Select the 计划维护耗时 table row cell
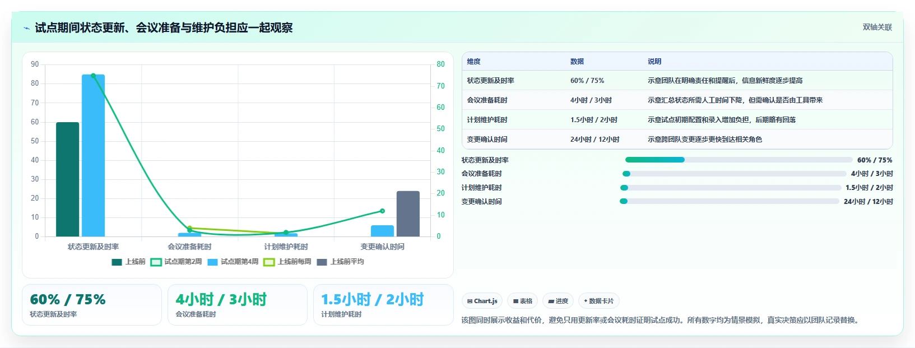 [487, 120]
